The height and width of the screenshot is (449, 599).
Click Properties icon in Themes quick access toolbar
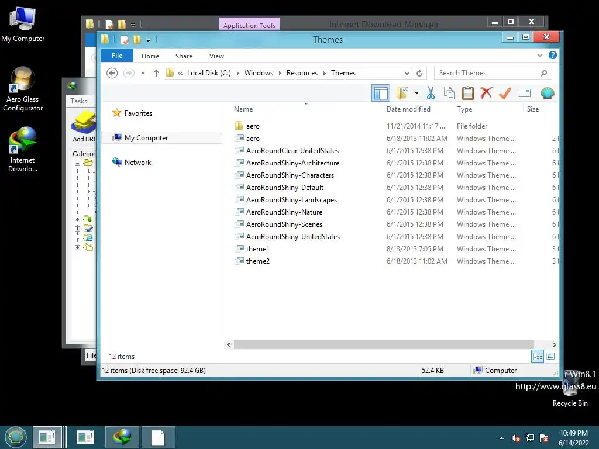tap(125, 39)
